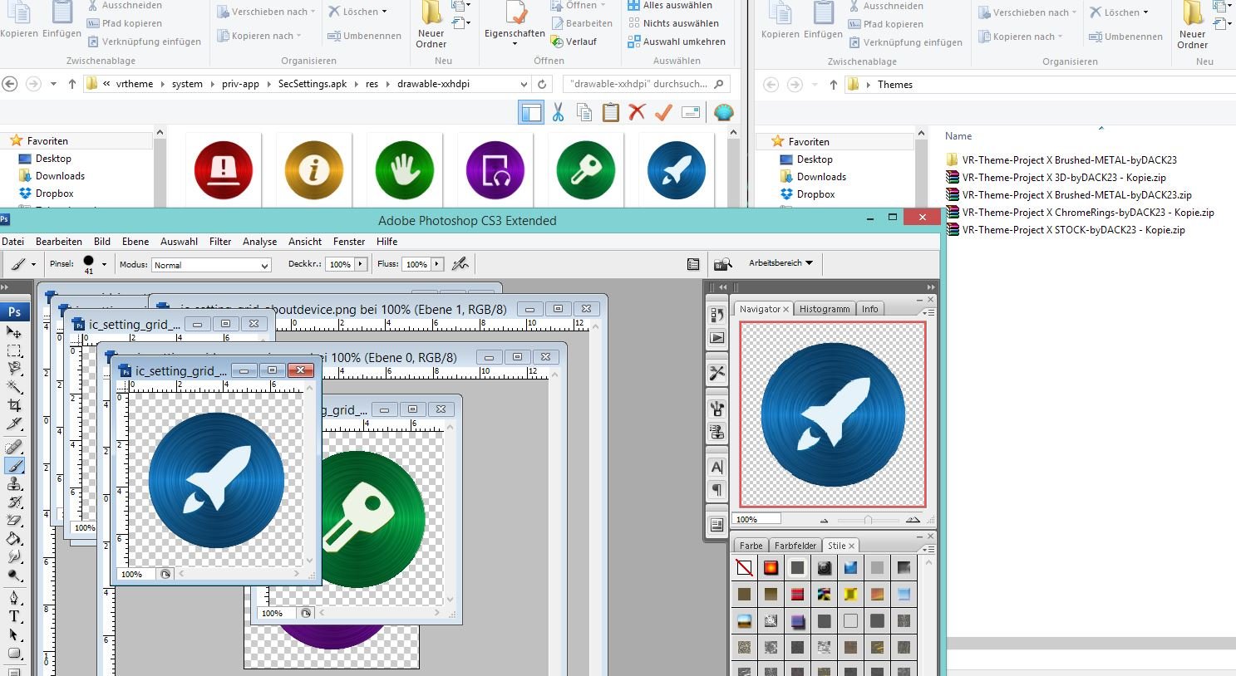Open the Tool Presets panel icon
Screen dimensions: 1236x676
[716, 373]
